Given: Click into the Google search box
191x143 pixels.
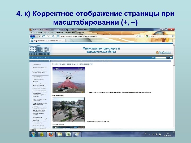Looking at the screenshot, I should click(x=160, y=36).
